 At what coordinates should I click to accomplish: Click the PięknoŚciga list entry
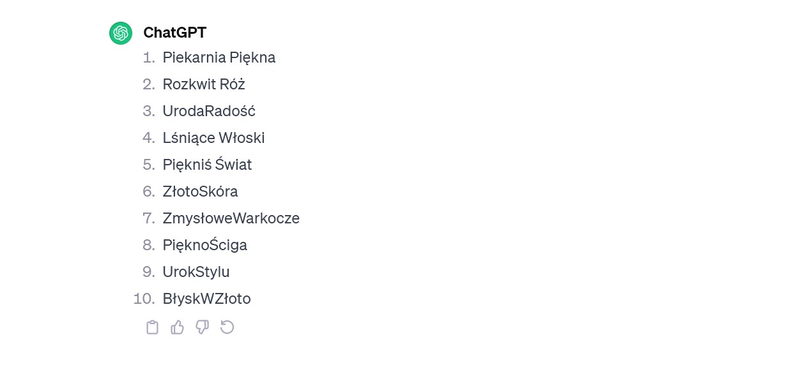204,245
